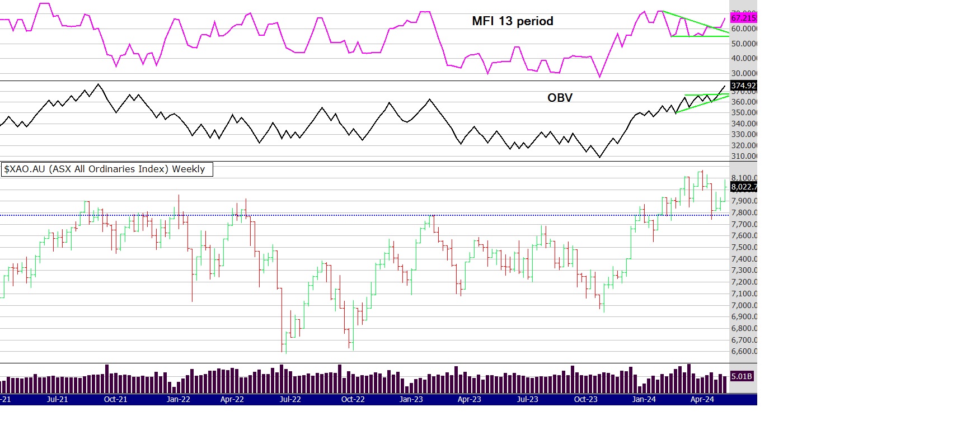Click the 340.00 OBV axis label
The width and height of the screenshot is (971, 421).
(744, 124)
